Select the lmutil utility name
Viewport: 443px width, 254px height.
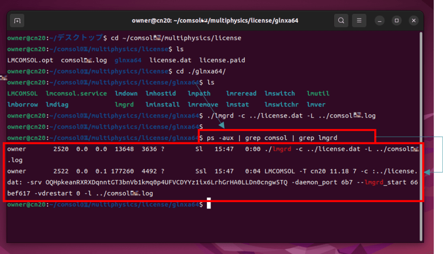319,93
